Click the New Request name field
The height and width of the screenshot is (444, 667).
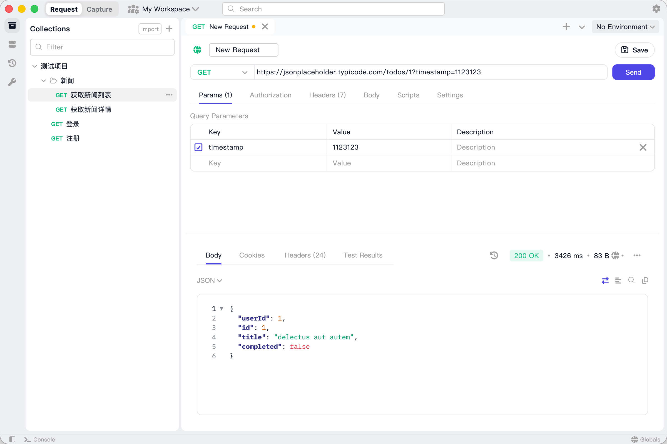click(x=243, y=50)
